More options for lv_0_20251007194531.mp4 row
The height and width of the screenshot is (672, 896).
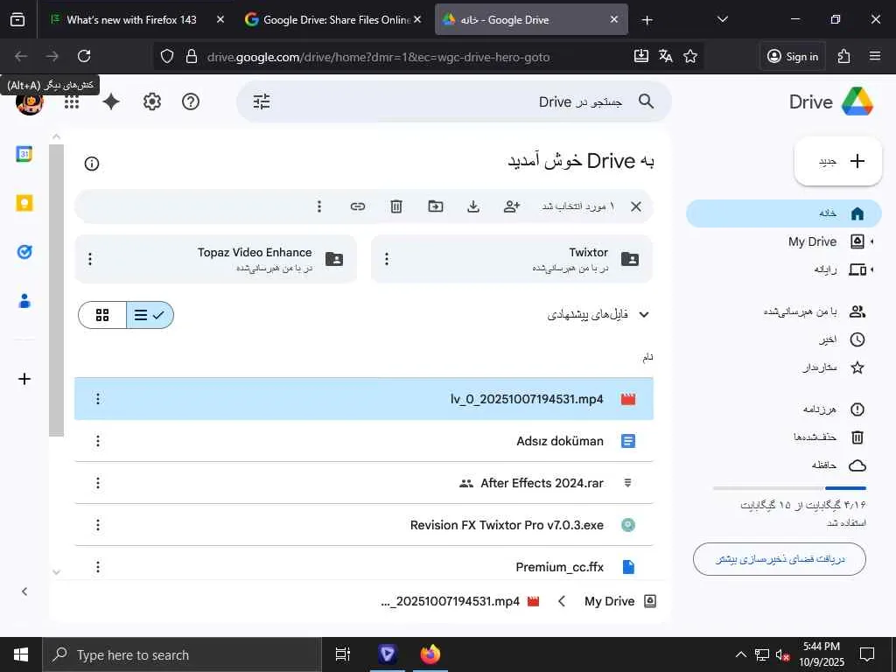pos(98,399)
